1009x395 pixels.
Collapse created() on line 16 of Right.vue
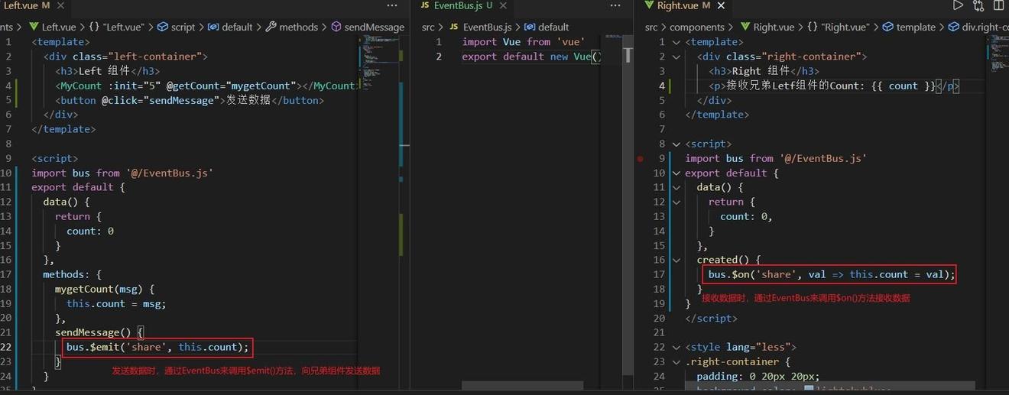pos(676,260)
